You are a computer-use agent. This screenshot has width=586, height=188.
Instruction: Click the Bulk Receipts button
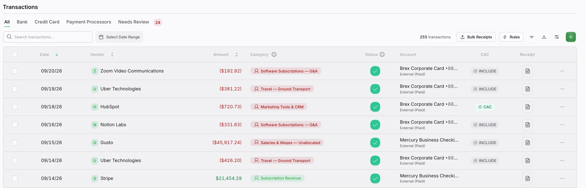click(x=476, y=37)
